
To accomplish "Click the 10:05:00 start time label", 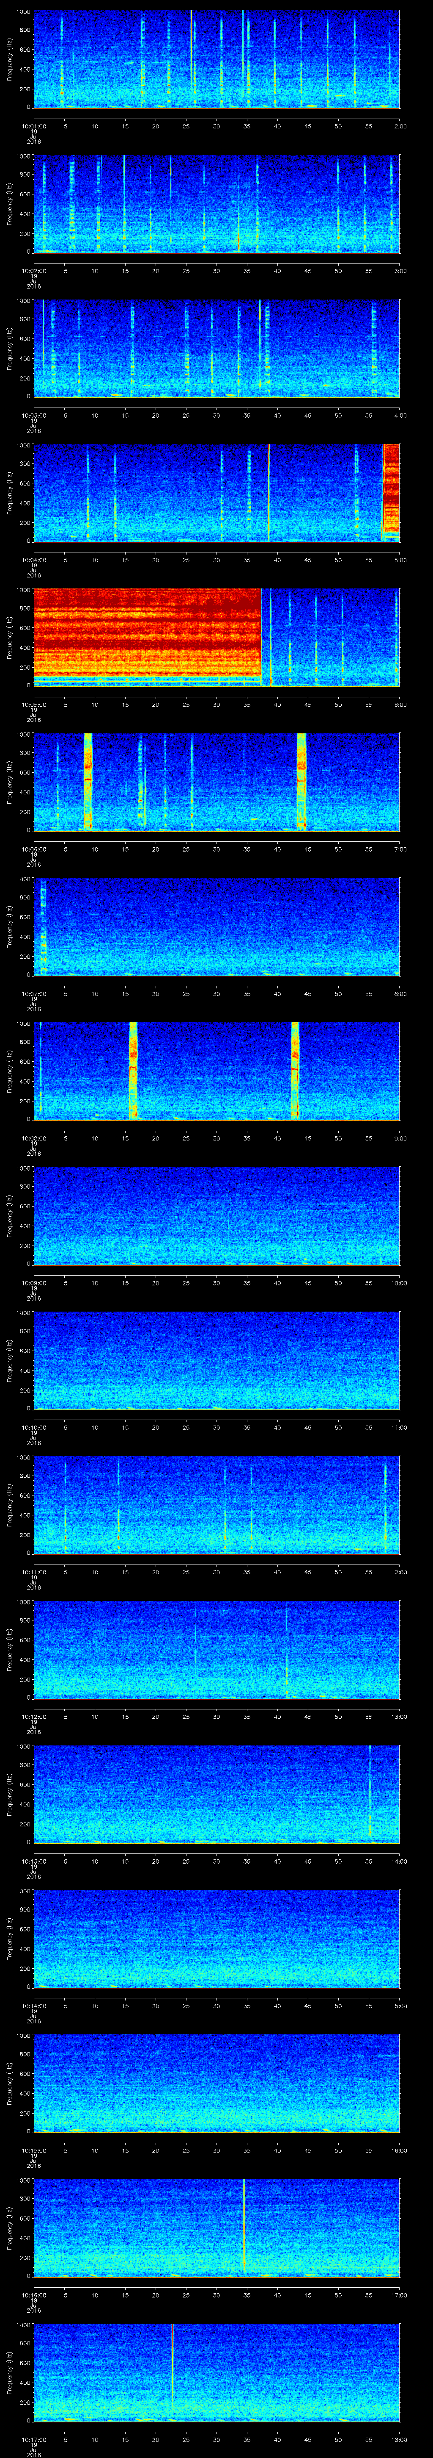I will 33,704.
